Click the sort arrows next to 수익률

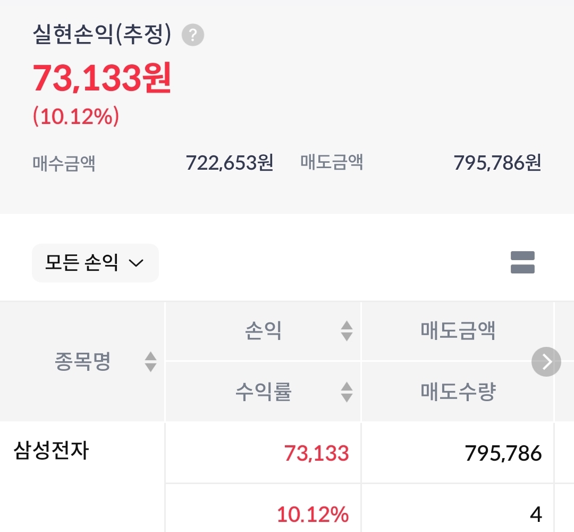[347, 392]
